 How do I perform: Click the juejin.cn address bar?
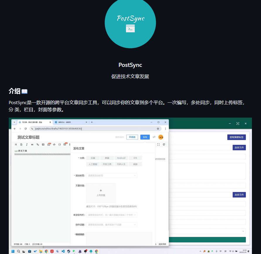[x=95, y=129]
